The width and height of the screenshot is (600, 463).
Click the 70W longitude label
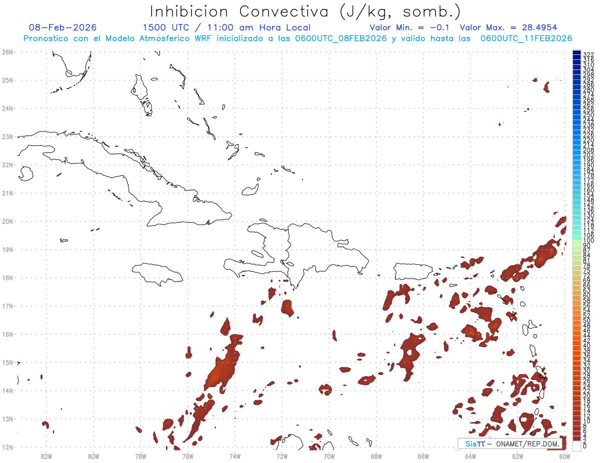329,456
